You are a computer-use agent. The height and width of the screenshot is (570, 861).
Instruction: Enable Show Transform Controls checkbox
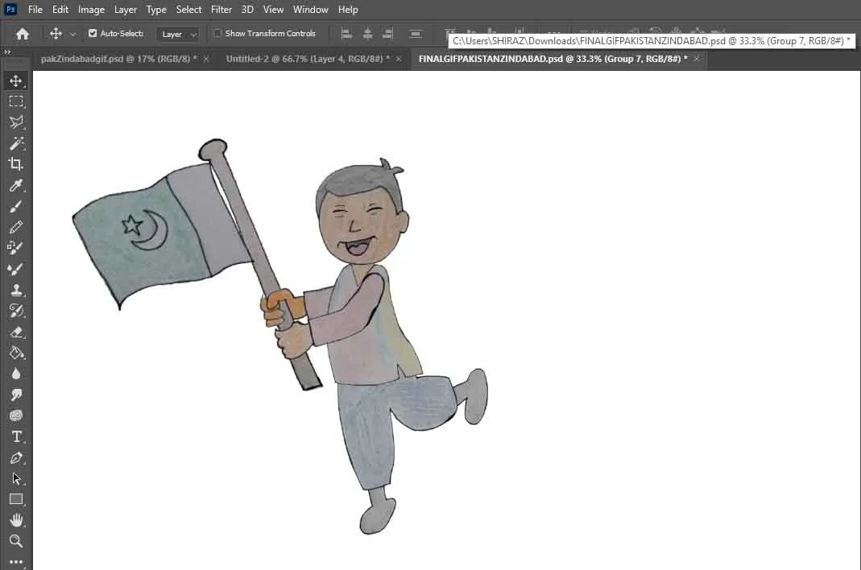click(x=217, y=34)
